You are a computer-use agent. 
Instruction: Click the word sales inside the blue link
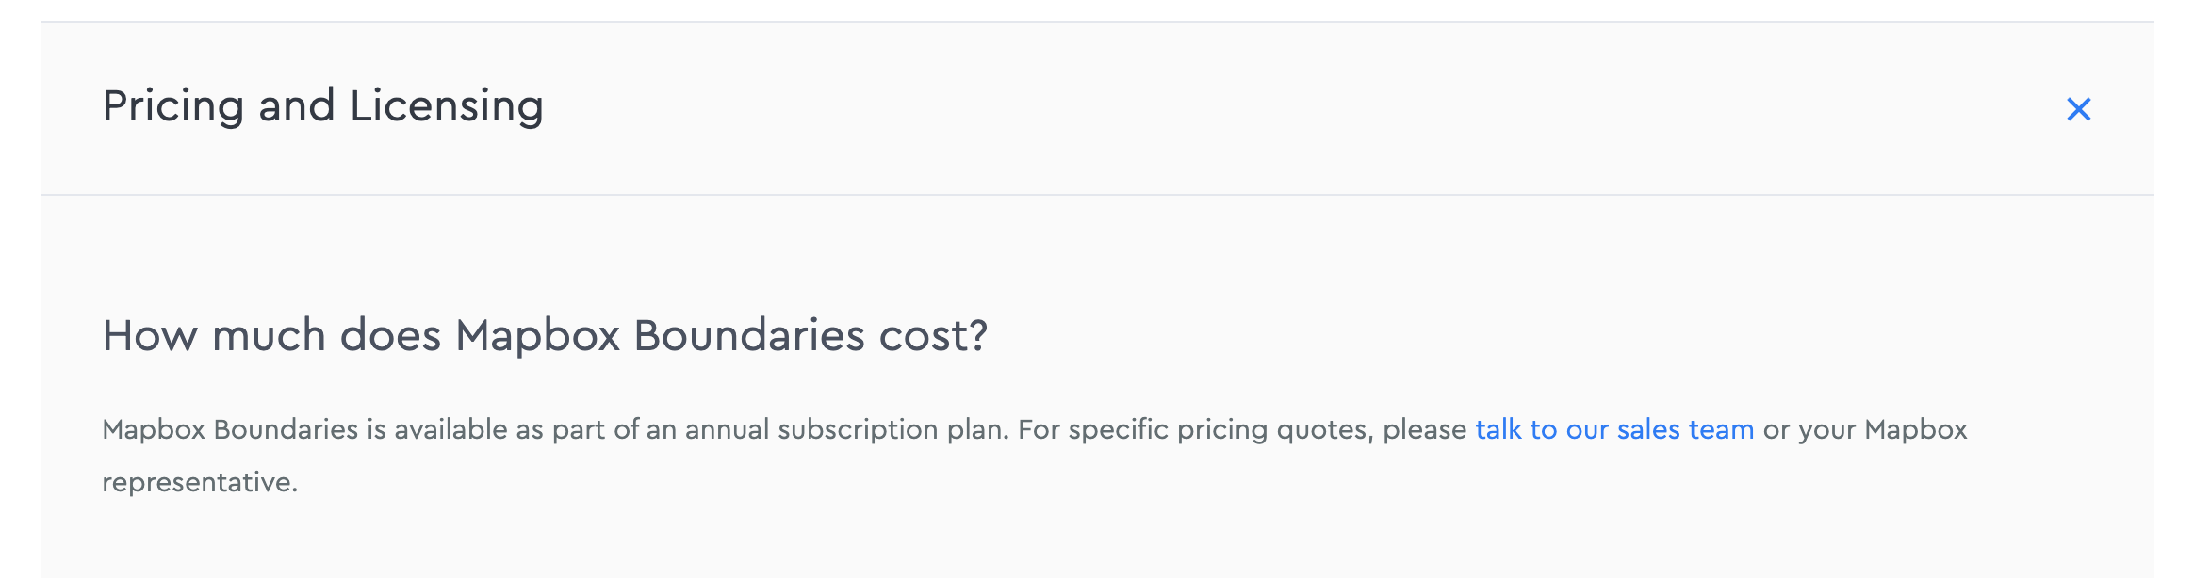click(1648, 429)
